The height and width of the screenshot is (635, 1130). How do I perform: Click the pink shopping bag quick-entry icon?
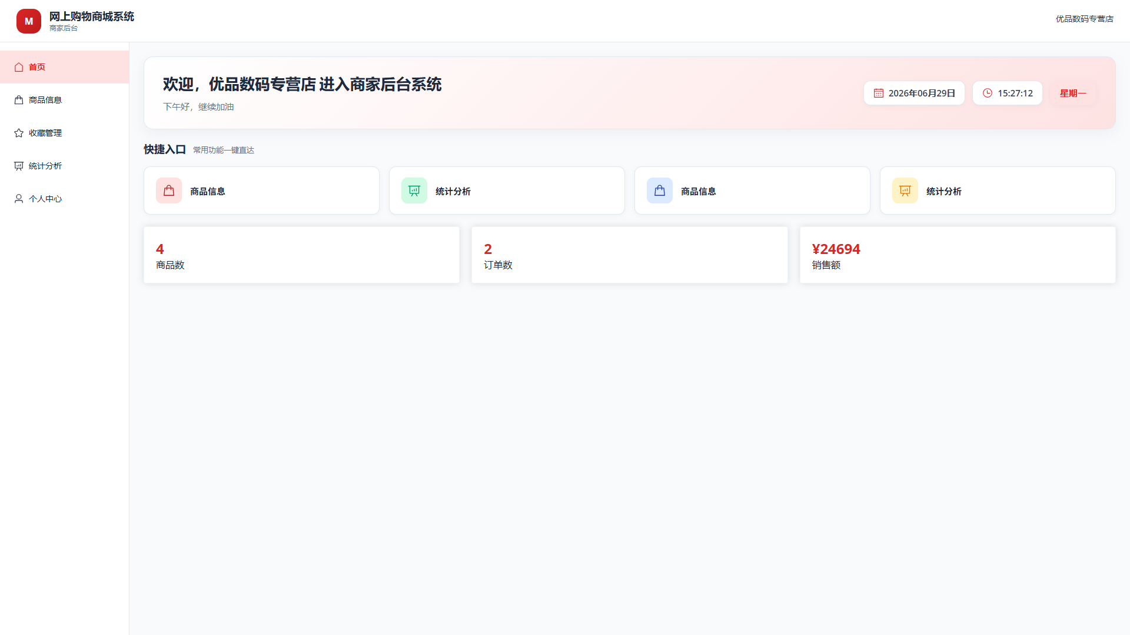click(169, 190)
